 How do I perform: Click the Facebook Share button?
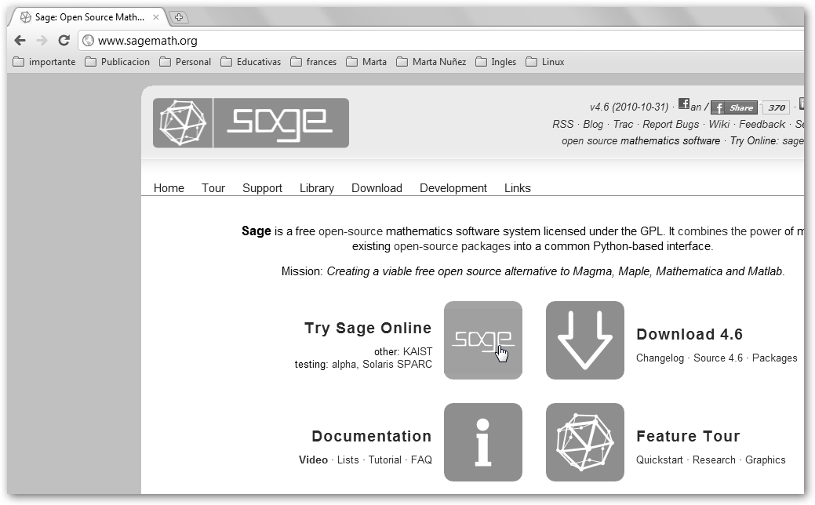[733, 108]
